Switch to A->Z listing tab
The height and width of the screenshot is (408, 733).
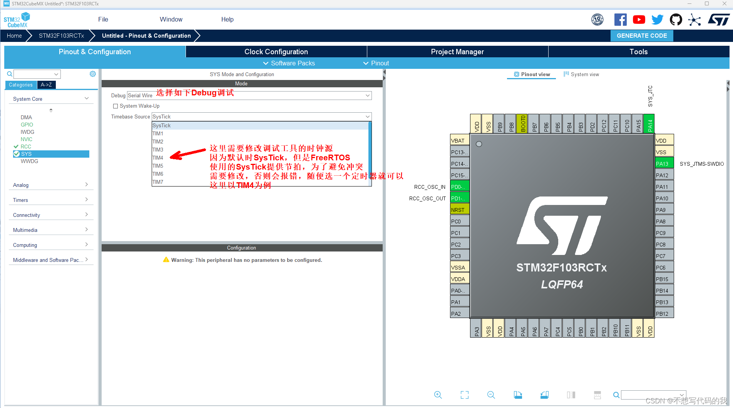point(46,85)
